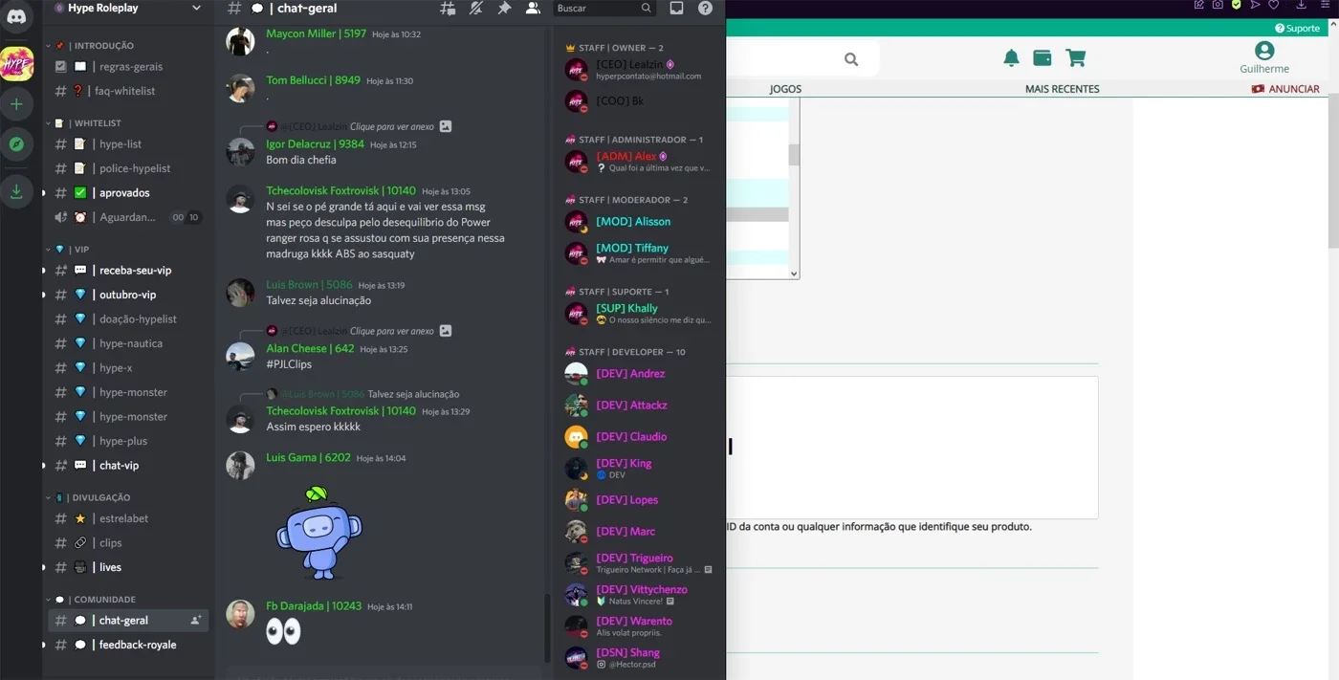
Task: Click ANUNCIAR link on website
Action: (1285, 89)
